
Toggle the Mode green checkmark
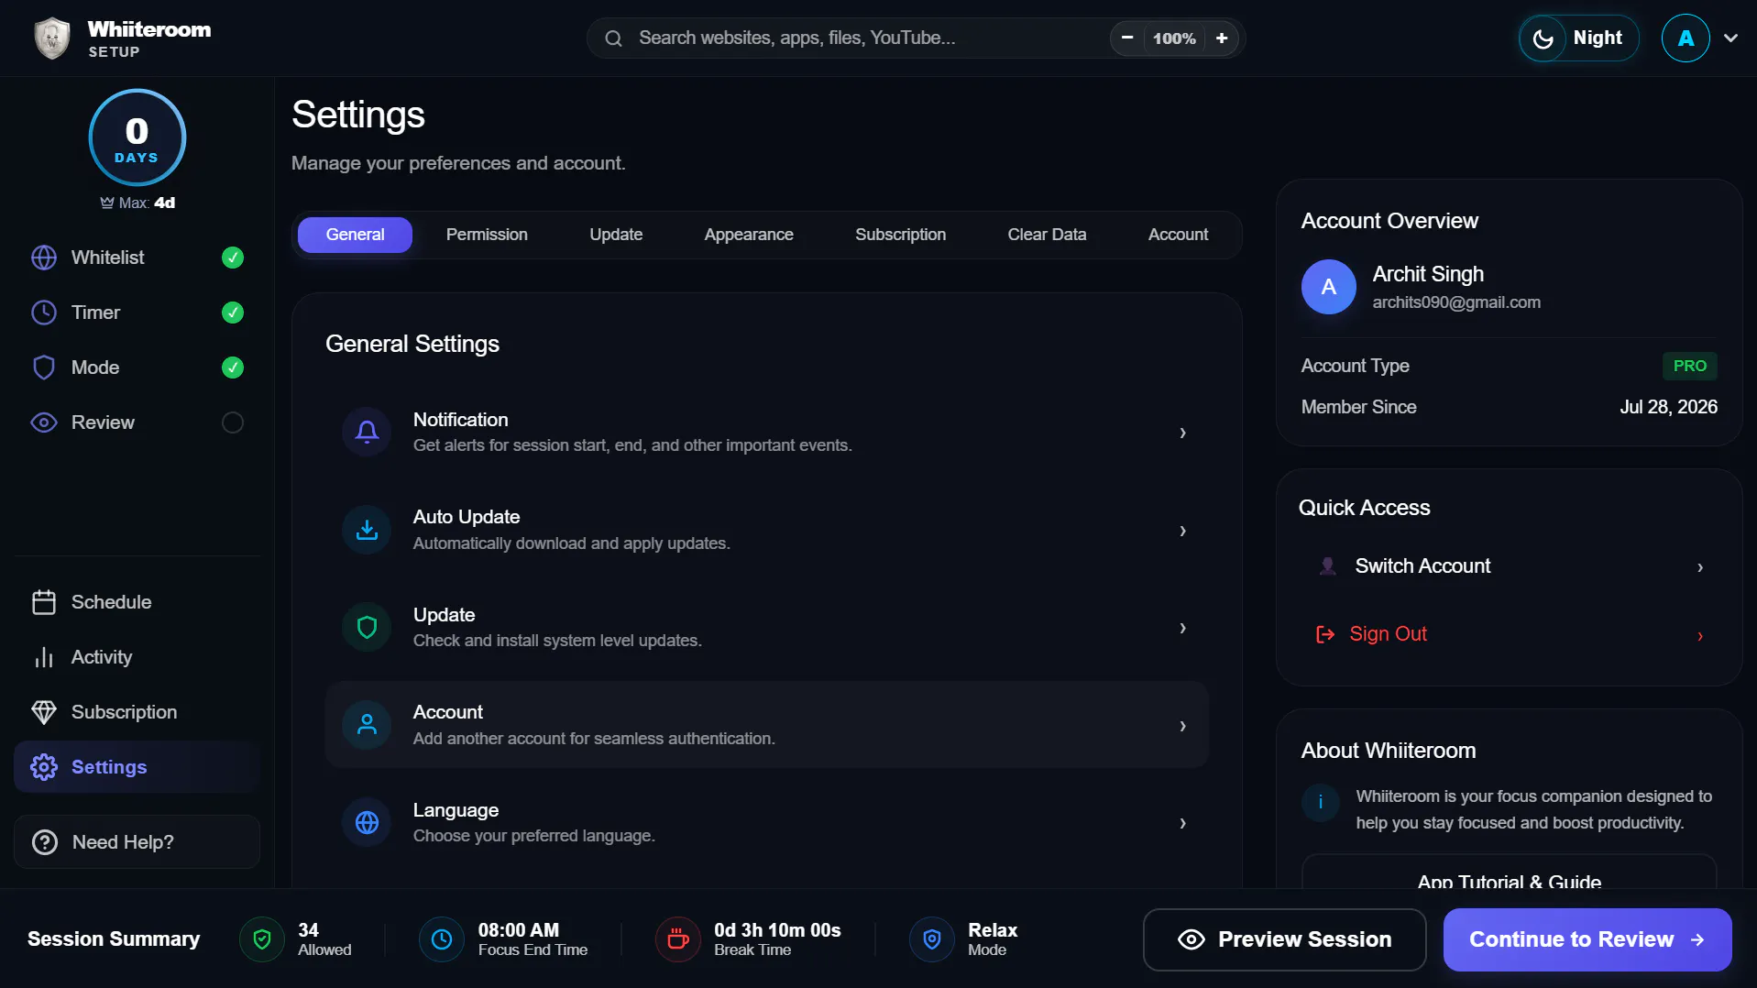click(233, 368)
